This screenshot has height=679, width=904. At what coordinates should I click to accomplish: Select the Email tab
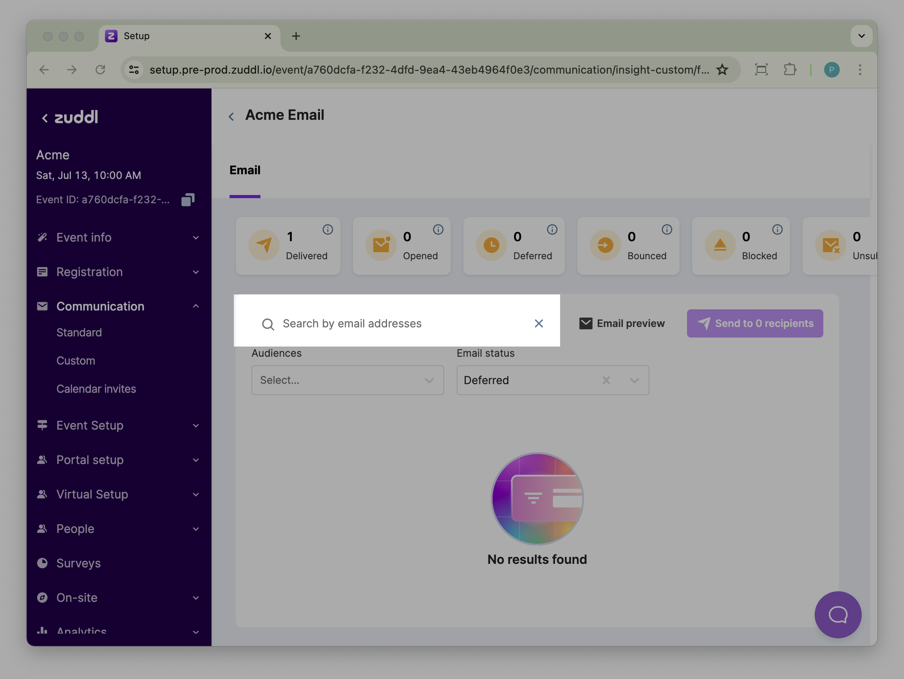245,170
